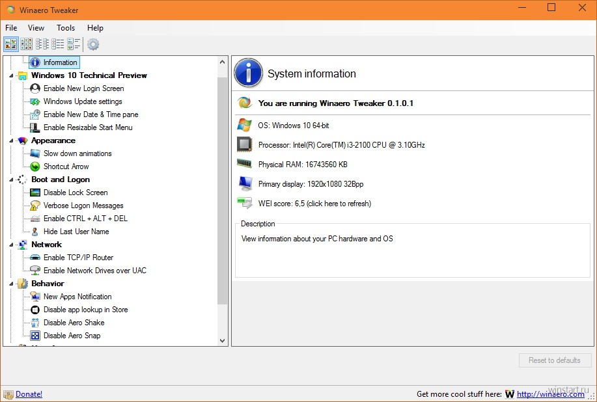Click the processor chip icon

(244, 144)
